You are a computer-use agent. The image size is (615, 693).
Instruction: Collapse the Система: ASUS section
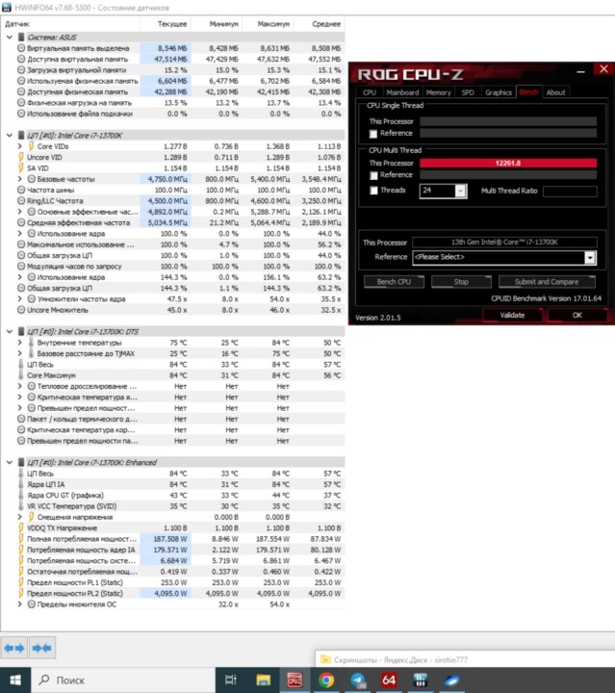coord(10,38)
